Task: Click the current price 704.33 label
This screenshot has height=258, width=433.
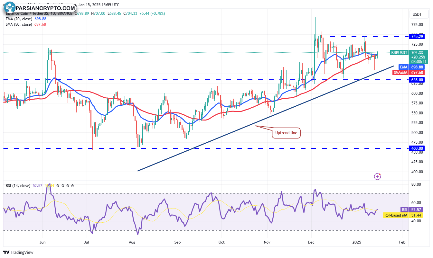Action: (418, 52)
